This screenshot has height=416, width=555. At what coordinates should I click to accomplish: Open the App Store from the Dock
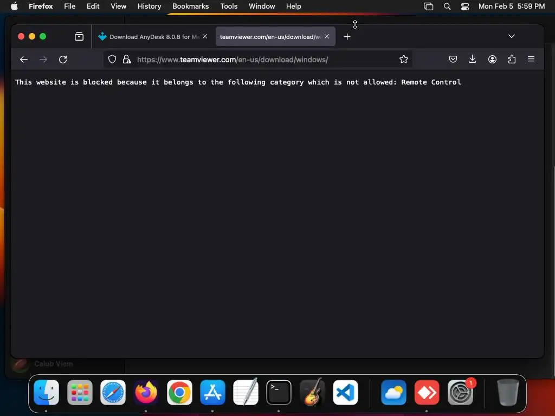tap(212, 392)
